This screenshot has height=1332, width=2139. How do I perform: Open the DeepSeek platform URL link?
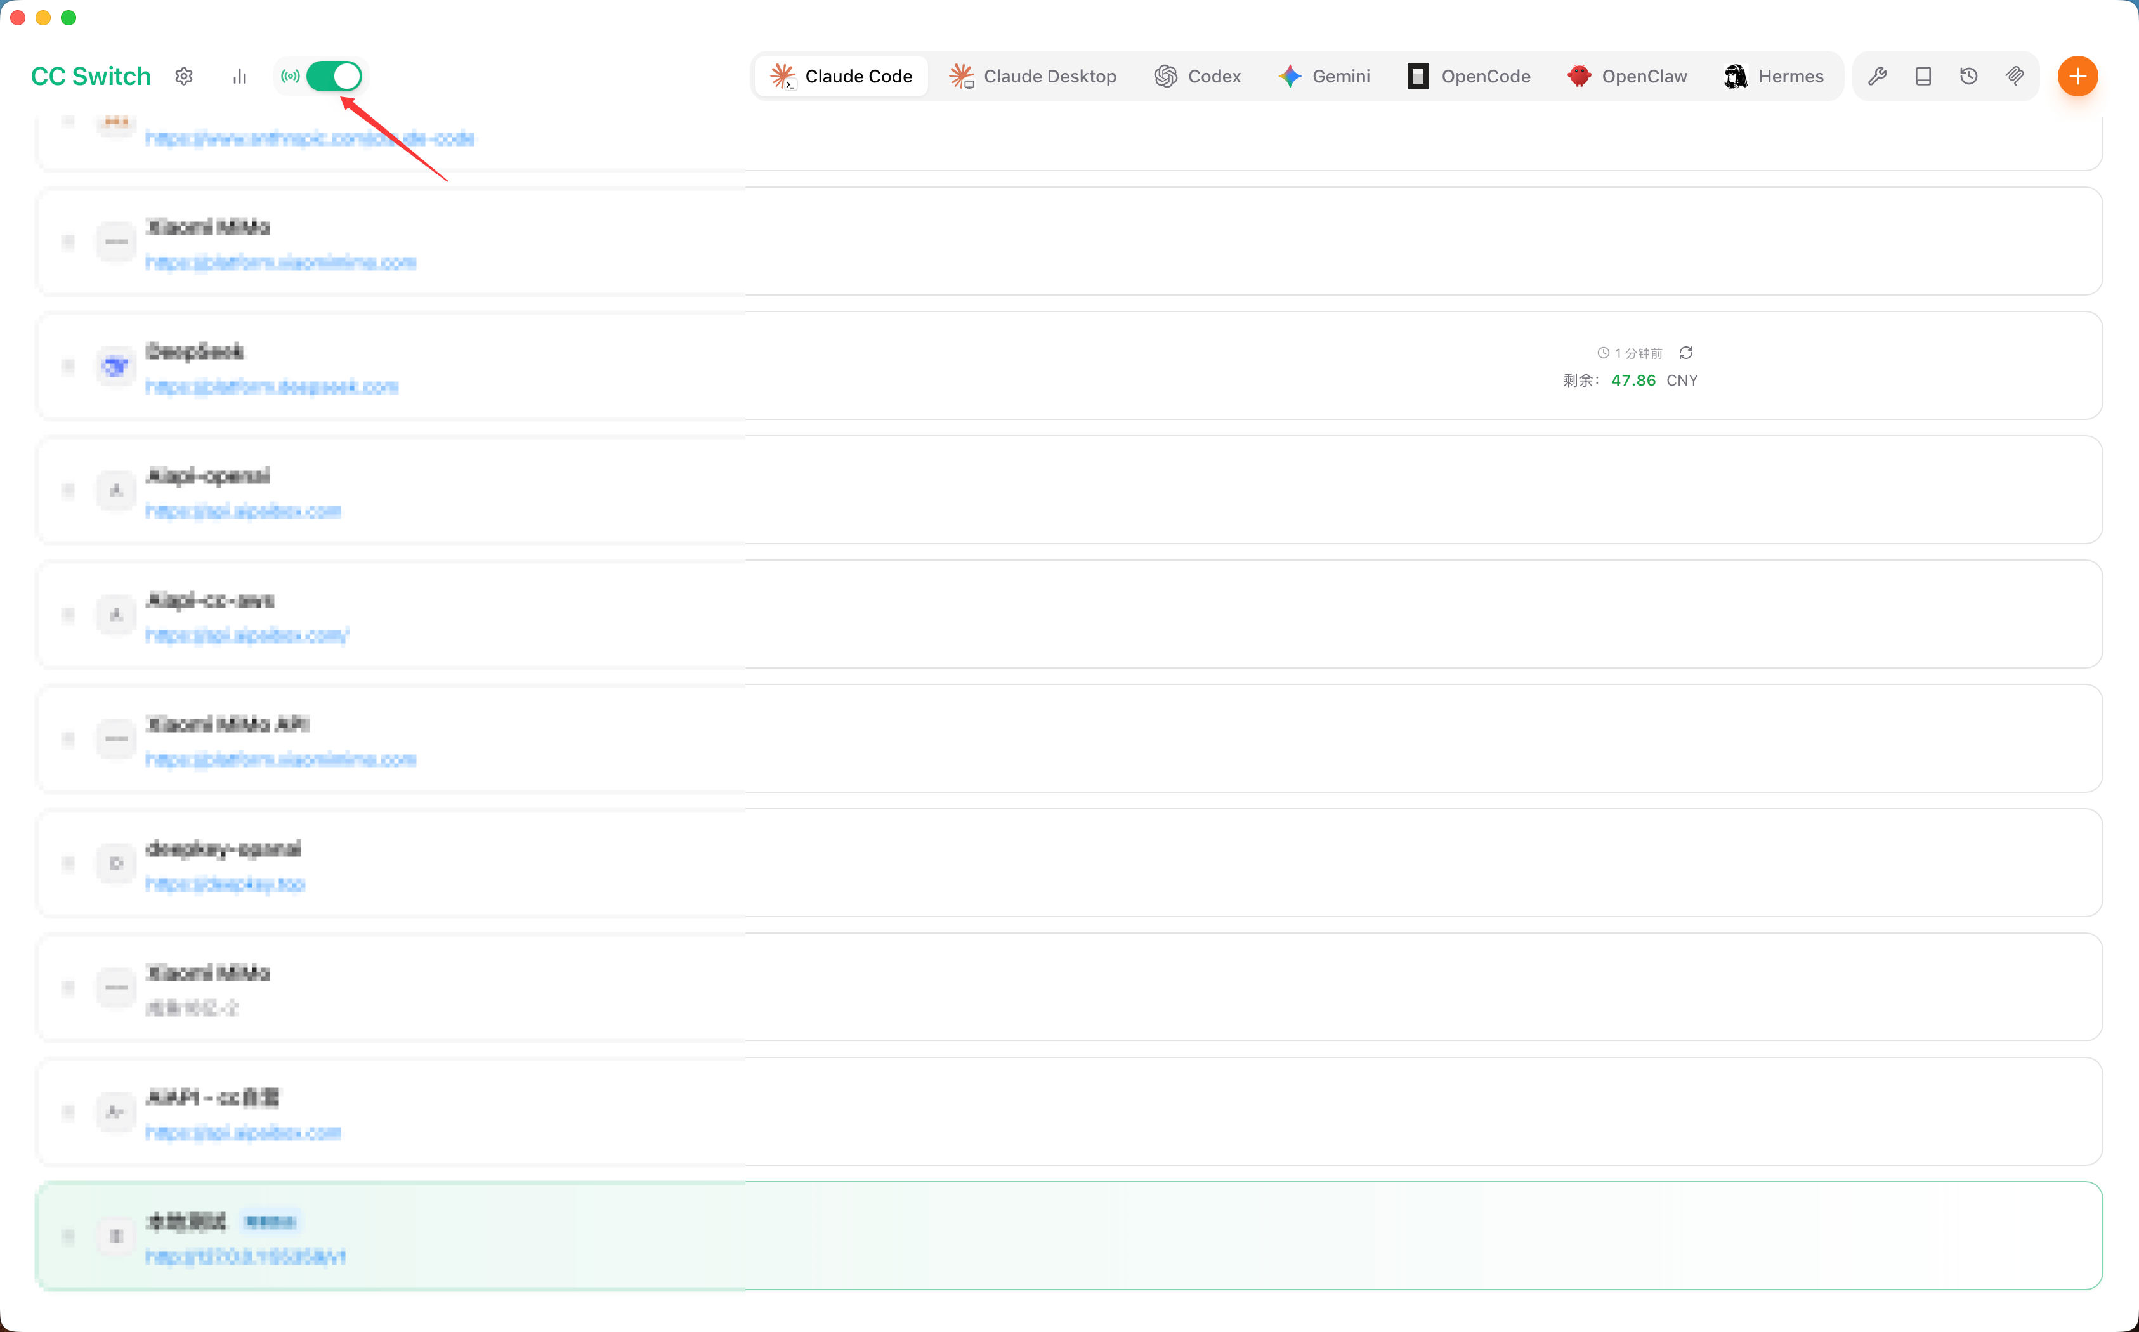coord(272,387)
